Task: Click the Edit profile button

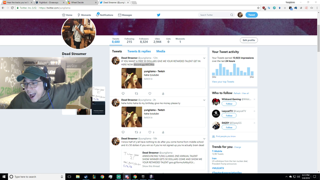Action: click(249, 40)
